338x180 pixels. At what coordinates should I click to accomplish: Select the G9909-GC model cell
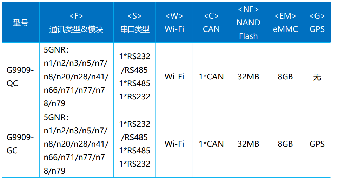20,144
